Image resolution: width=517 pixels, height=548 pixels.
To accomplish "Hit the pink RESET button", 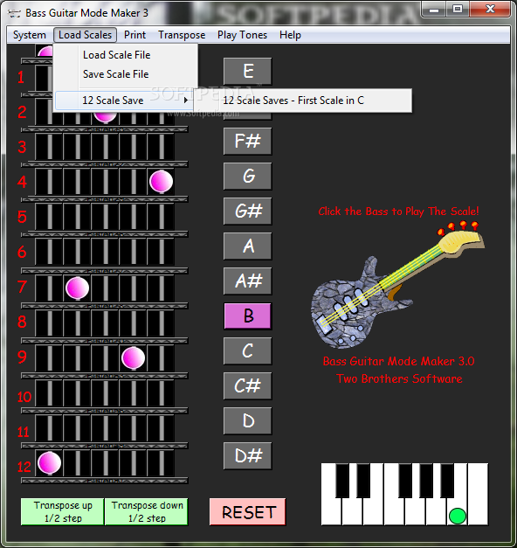I will (x=248, y=512).
